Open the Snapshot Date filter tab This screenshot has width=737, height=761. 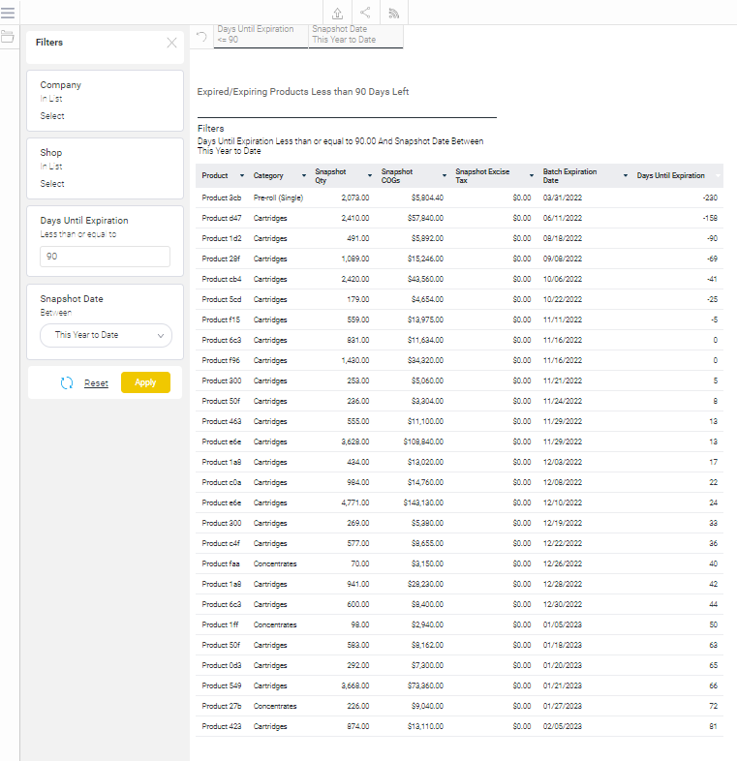point(355,35)
